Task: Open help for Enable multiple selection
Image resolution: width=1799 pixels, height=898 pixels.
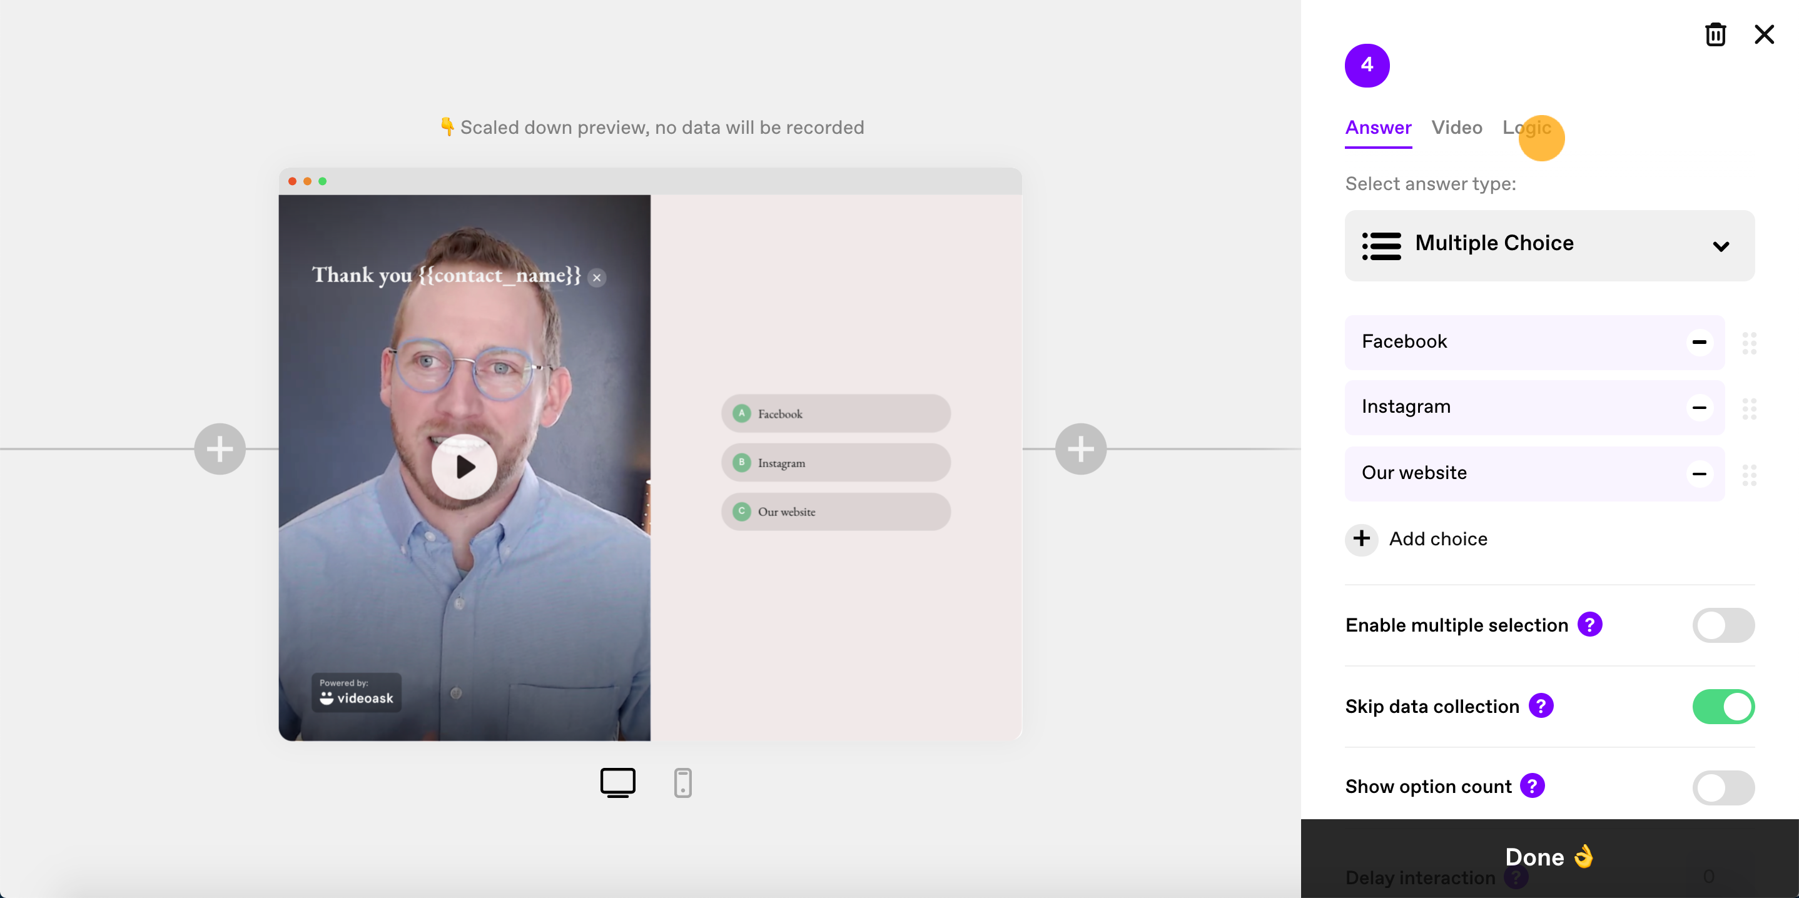Action: click(1589, 624)
